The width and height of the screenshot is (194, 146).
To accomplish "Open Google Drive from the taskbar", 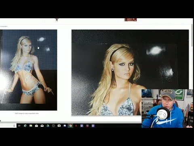I will click(x=48, y=126).
